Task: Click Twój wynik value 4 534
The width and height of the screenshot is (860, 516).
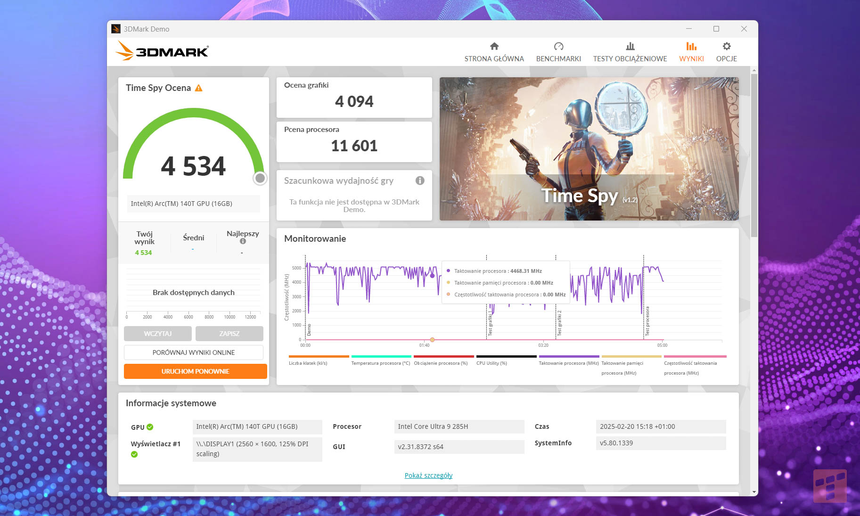Action: click(x=143, y=253)
